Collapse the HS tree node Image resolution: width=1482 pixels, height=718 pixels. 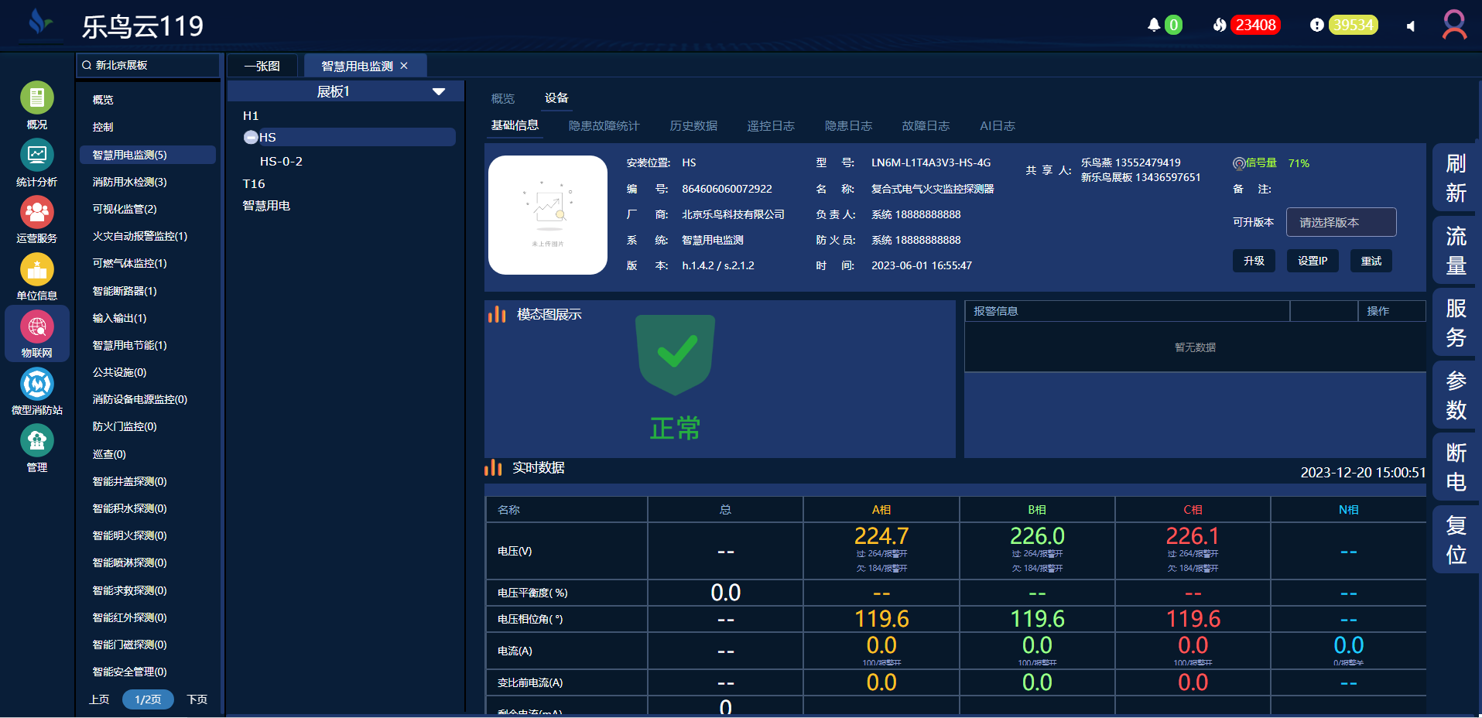[x=251, y=138]
